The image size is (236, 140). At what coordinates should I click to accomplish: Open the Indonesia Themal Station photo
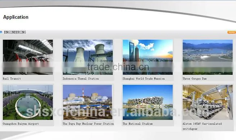88,57
